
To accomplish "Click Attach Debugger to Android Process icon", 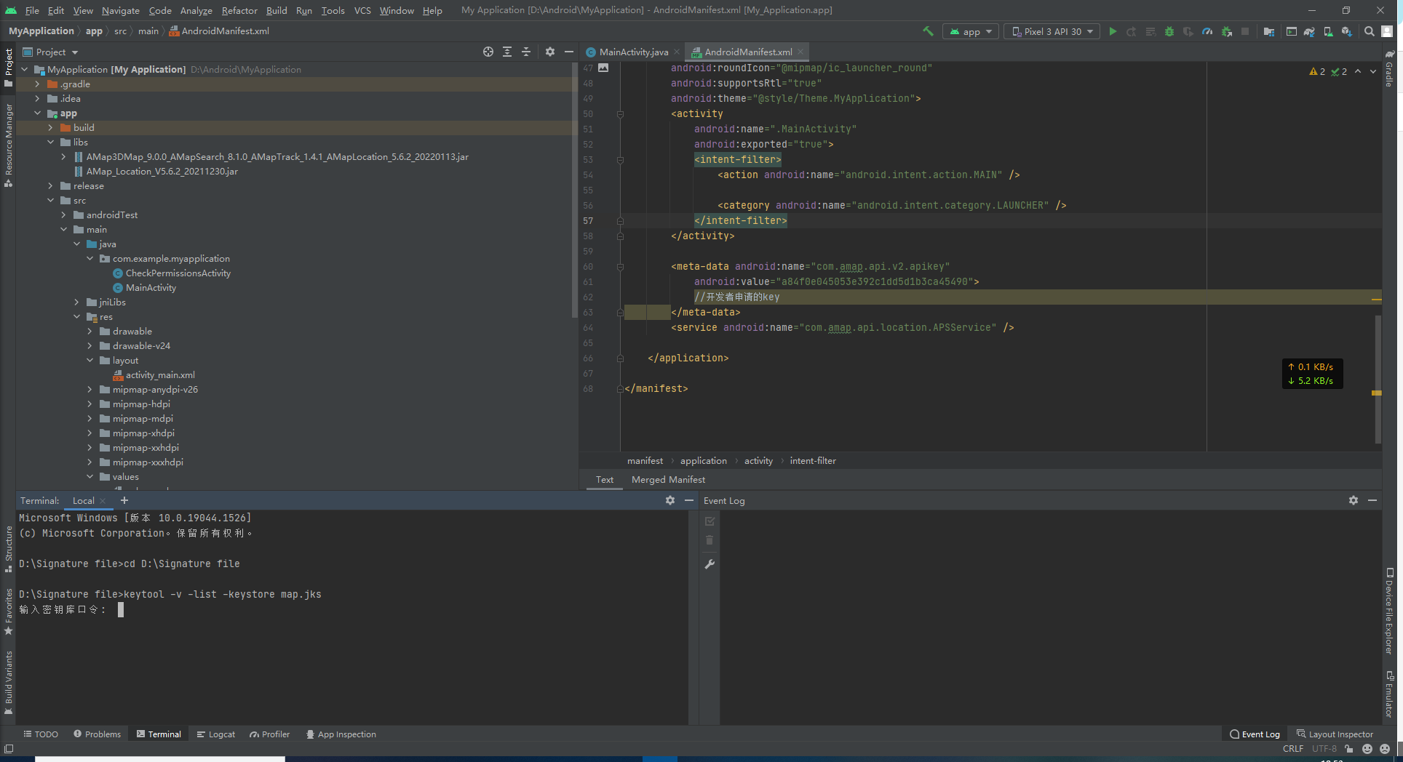I will click(1227, 31).
